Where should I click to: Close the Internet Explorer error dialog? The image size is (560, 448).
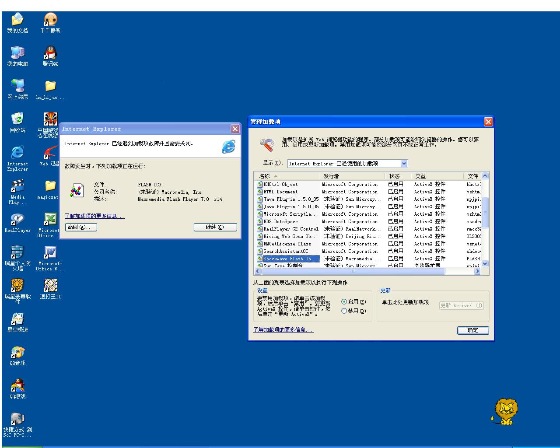point(235,129)
